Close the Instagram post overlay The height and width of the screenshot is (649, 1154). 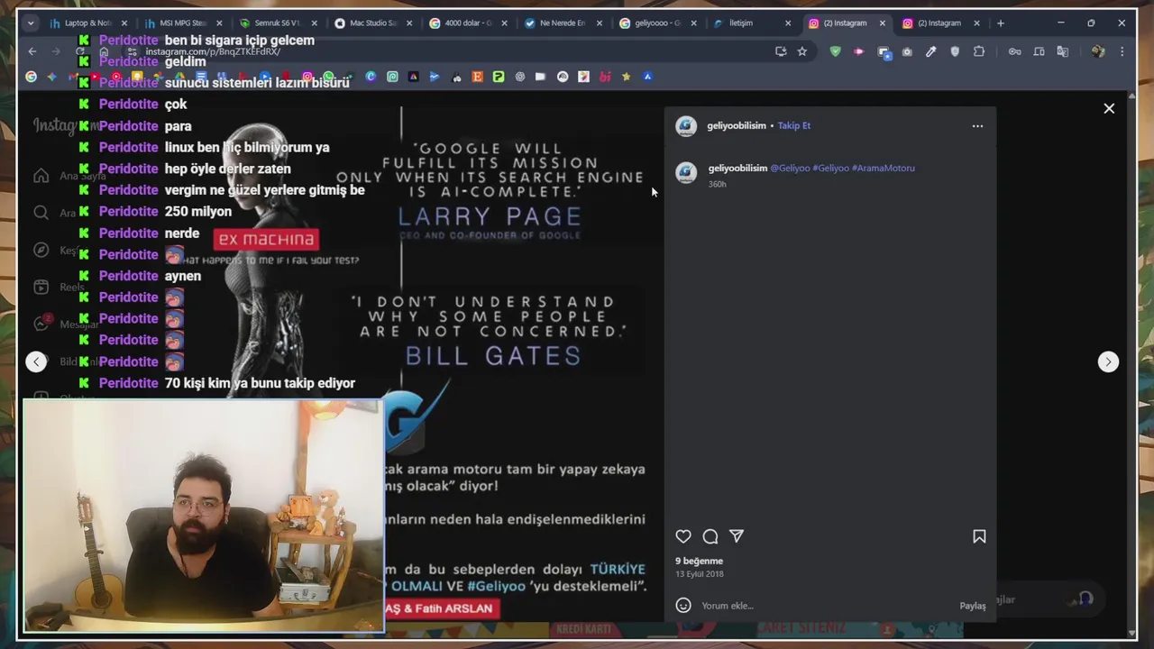point(1109,108)
